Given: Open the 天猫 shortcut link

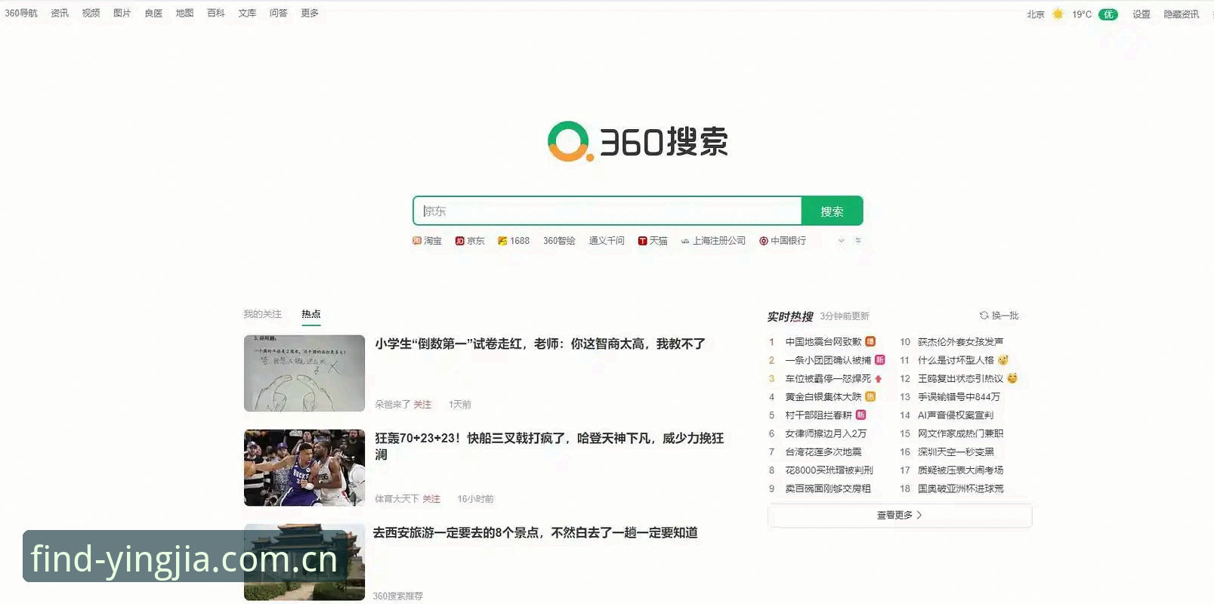Looking at the screenshot, I should (653, 241).
